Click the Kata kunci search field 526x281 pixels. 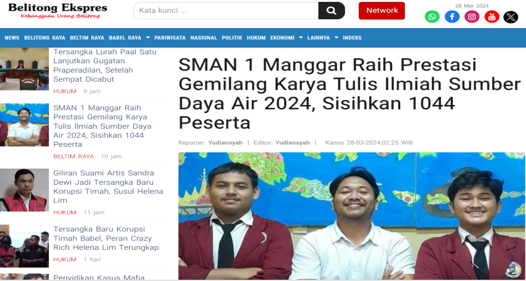226,11
